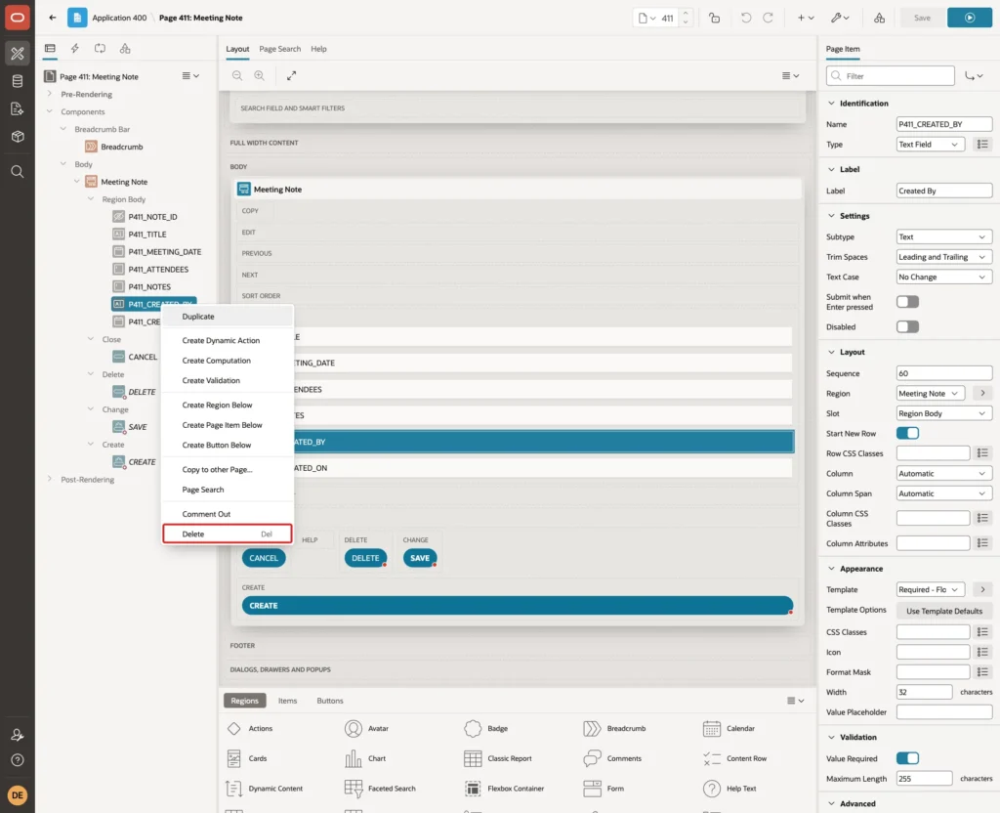Open the Trim Spaces dropdown
This screenshot has height=813, width=1000.
tap(944, 257)
